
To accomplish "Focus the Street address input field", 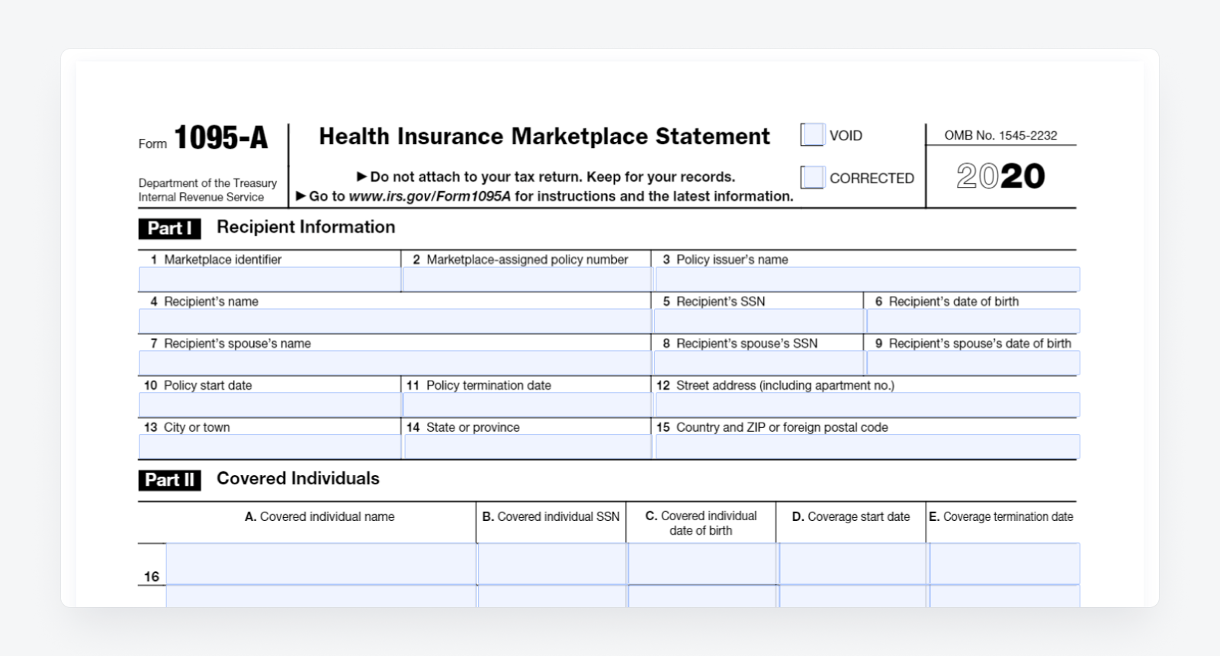I will (867, 405).
